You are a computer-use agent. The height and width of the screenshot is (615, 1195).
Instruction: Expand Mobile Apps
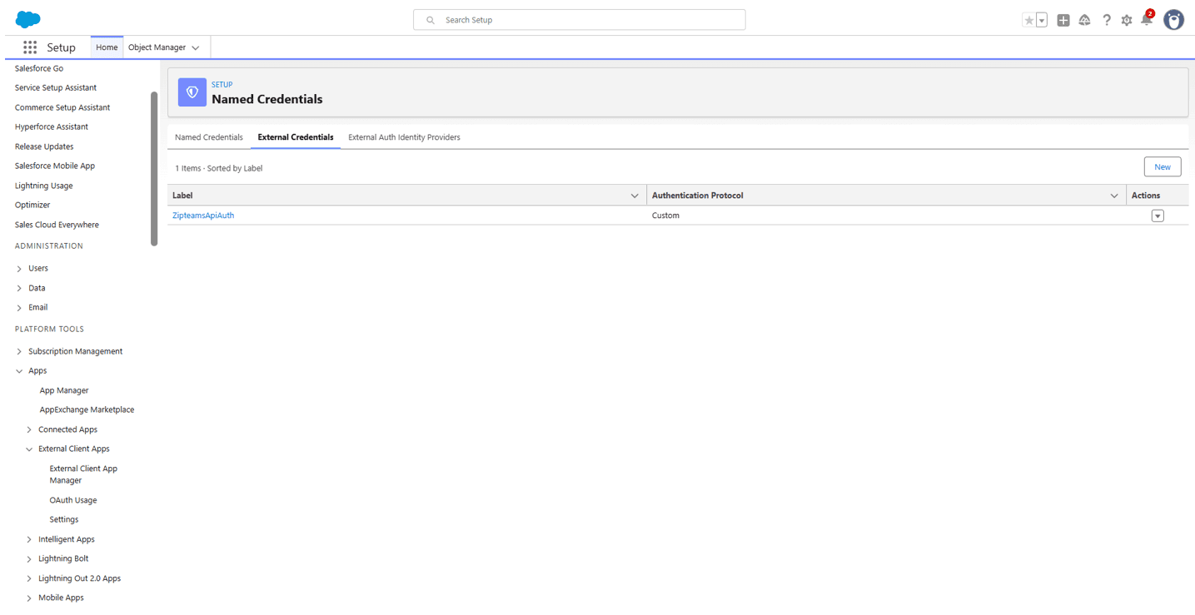pos(29,598)
